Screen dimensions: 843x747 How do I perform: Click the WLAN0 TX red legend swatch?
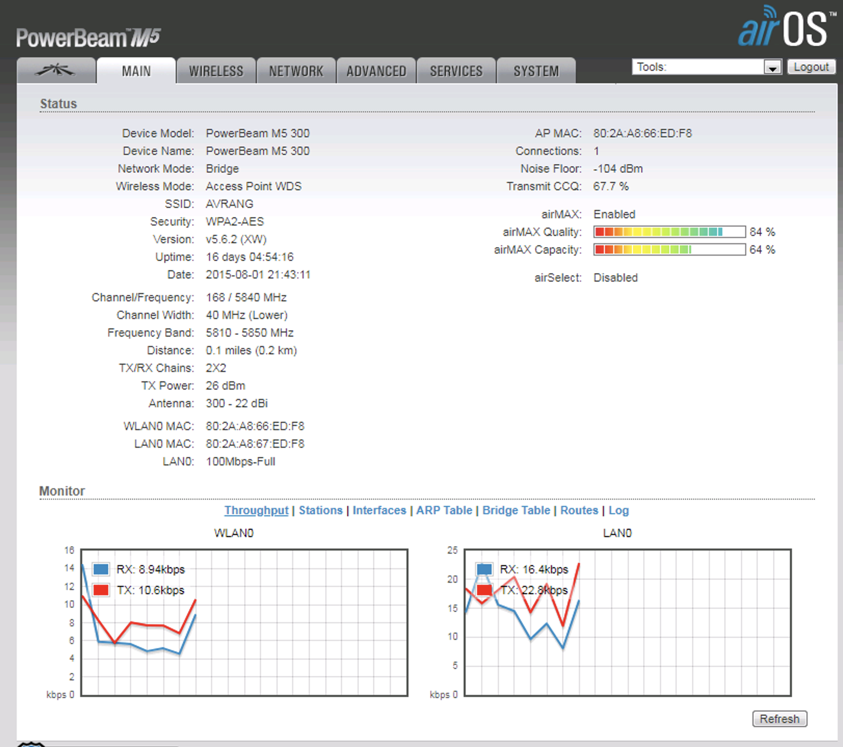coord(101,590)
